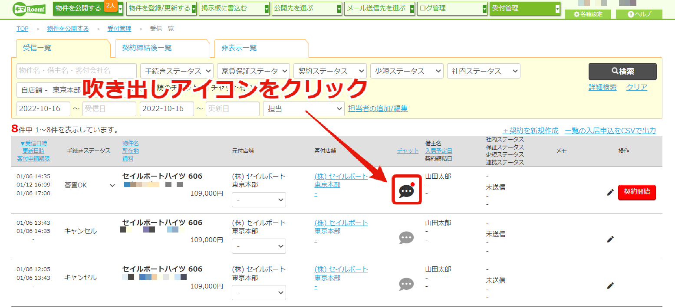Click ＋契約を新規作成 link

click(530, 131)
